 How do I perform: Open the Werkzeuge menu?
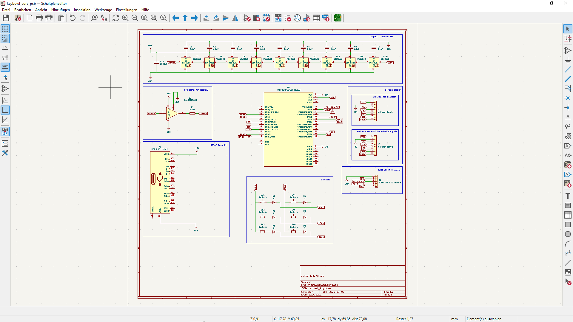[x=103, y=10]
